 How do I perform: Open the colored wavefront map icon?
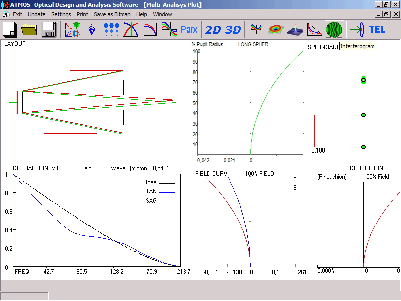tap(275, 29)
